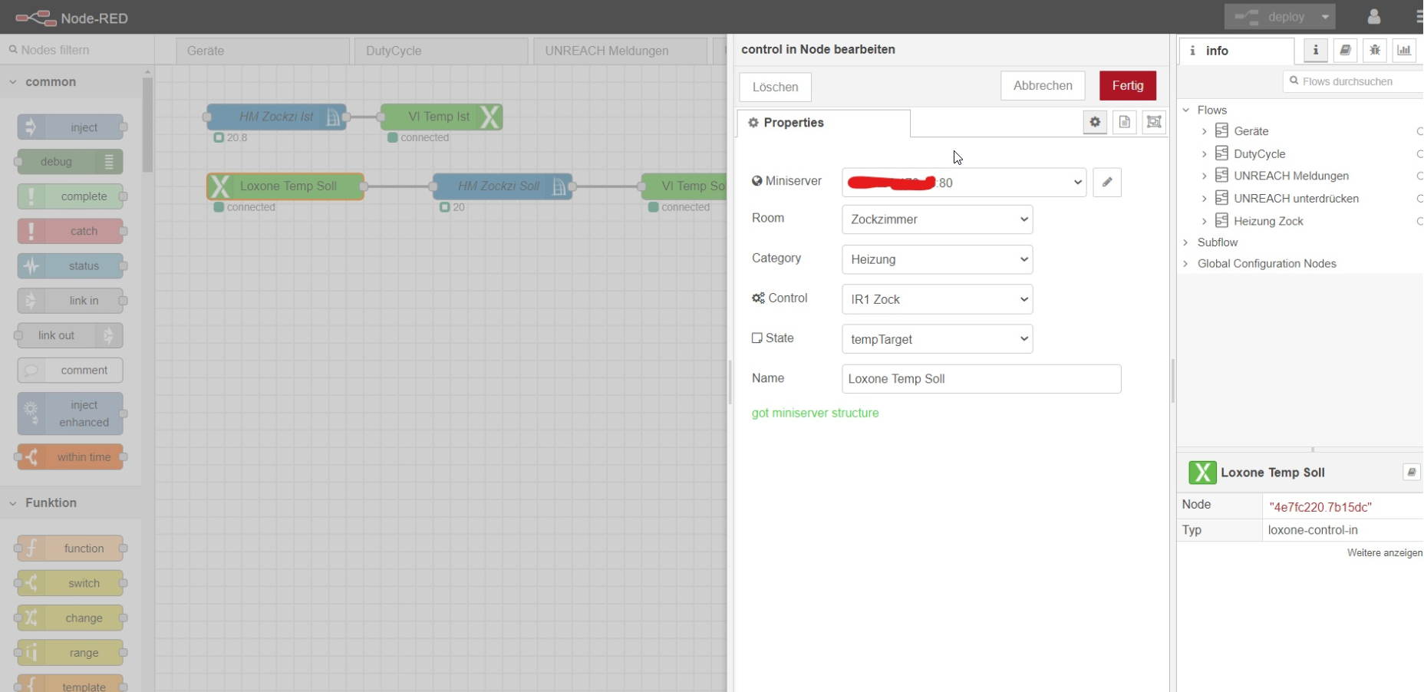This screenshot has width=1424, height=692.
Task: Select the comment palette node
Action: click(70, 370)
